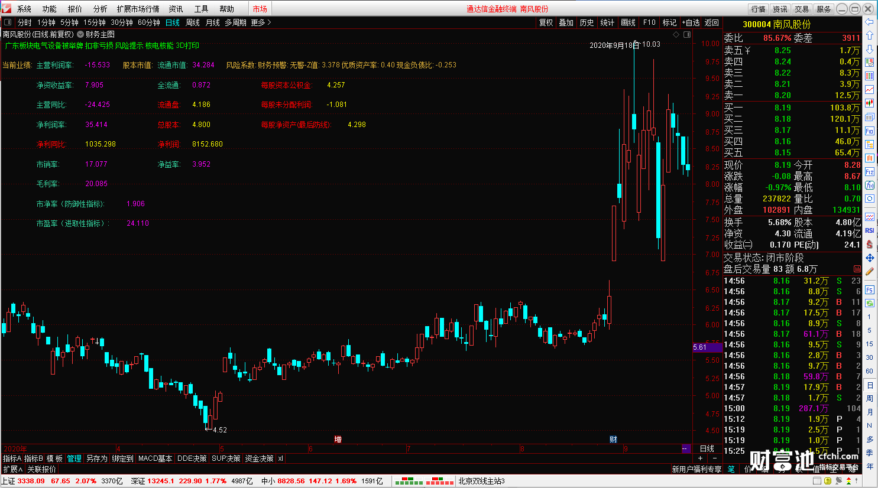This screenshot has width=878, height=488.
Task: Click the red dollar sign sidebar icon
Action: click(870, 244)
